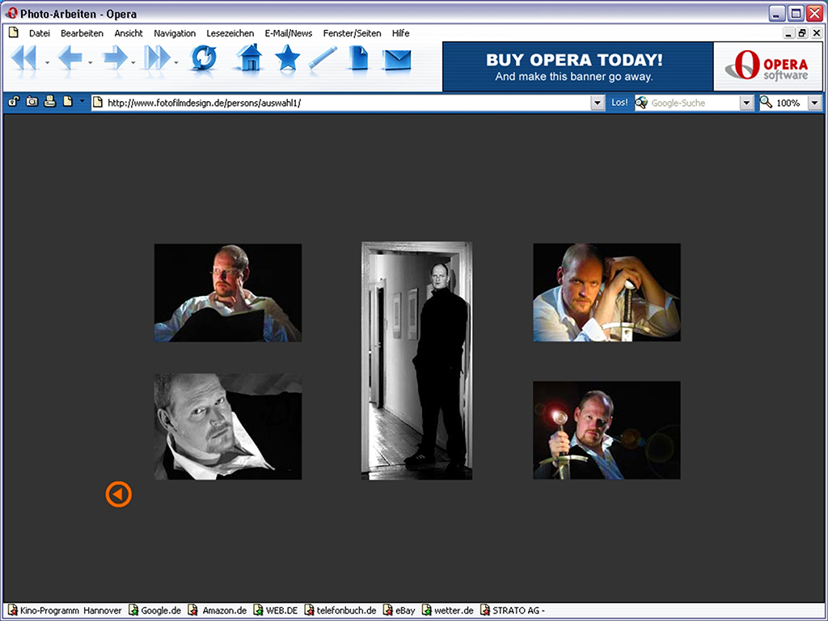Minimize the inner page window
This screenshot has height=621, width=828.
coord(788,32)
